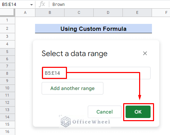Screen dimensions: 170x135
Task: Select column B header
Action: pos(50,12)
